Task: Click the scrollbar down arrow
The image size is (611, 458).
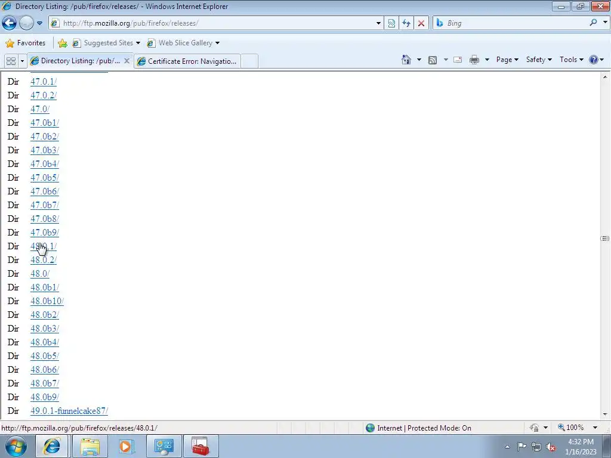Action: [605, 414]
